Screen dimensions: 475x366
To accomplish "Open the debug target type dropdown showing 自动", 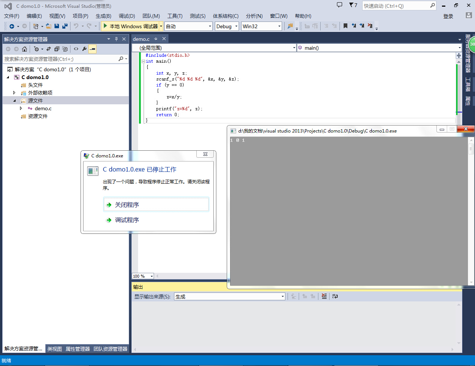I will 189,26.
